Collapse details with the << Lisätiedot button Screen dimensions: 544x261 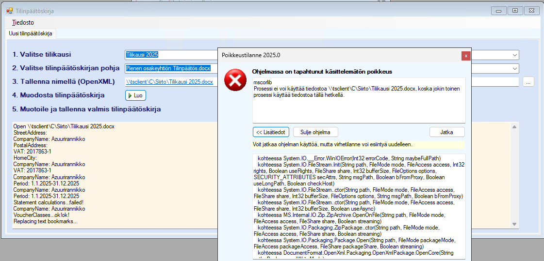click(271, 132)
